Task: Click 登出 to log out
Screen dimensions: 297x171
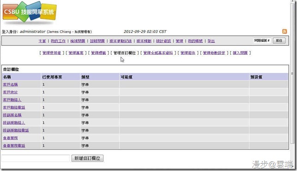Action: 211,41
